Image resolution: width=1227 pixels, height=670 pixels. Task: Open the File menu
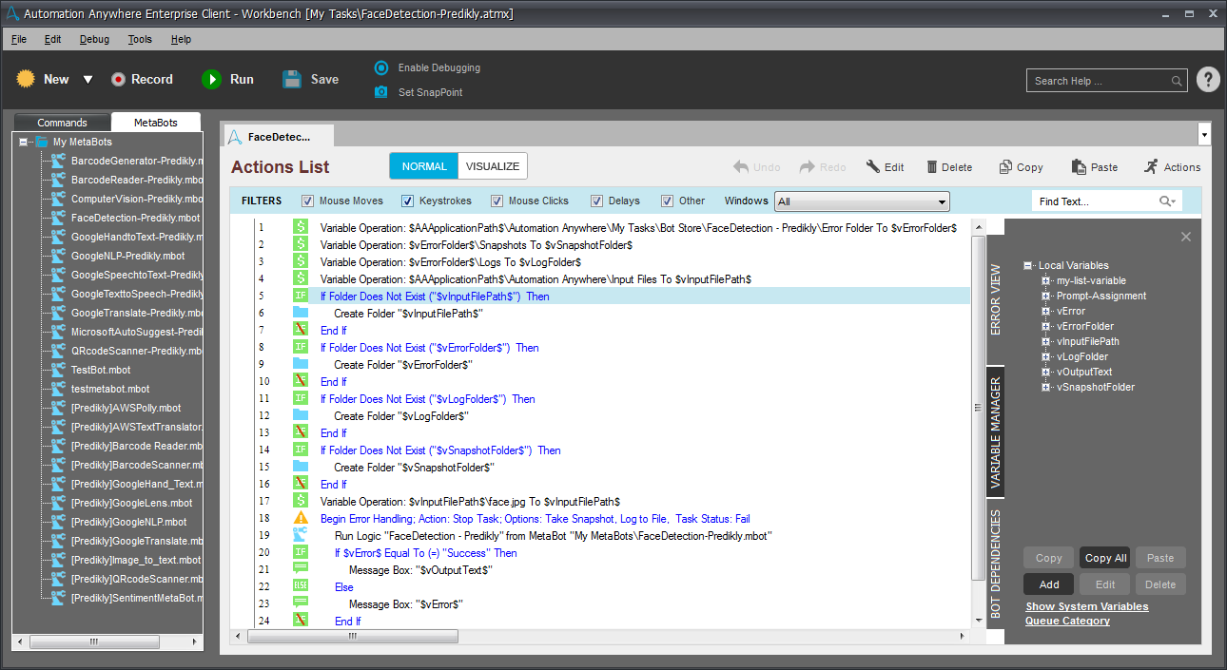(x=19, y=39)
